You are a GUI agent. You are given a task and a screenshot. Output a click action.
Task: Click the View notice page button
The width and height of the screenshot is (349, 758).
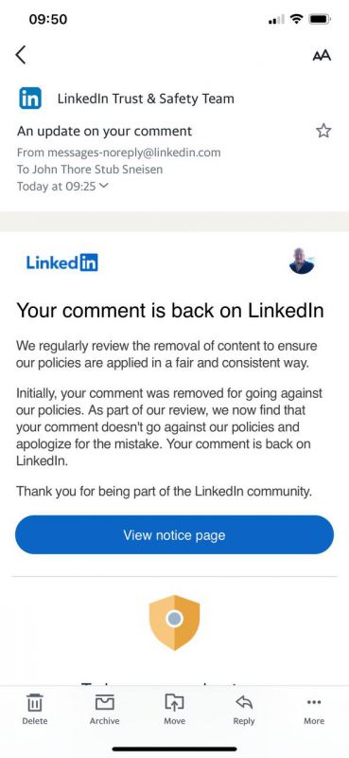click(x=174, y=534)
